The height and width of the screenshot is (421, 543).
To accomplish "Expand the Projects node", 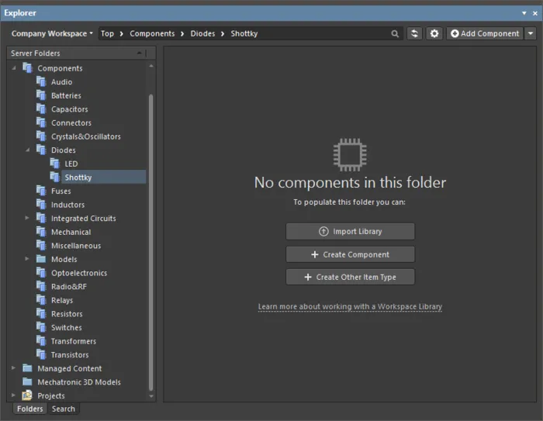I will 13,395.
